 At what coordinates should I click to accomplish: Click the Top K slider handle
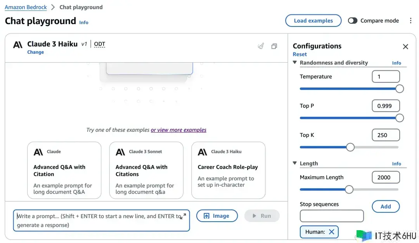click(x=350, y=147)
